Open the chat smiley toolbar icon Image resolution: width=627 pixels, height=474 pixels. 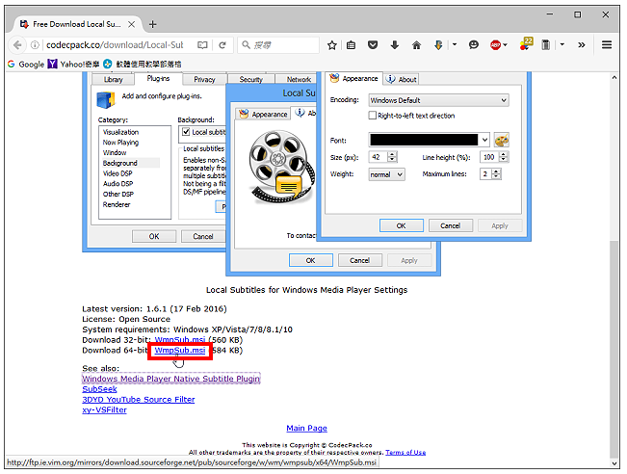474,45
